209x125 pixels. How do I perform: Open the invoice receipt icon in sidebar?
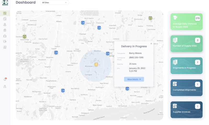pos(5,47)
